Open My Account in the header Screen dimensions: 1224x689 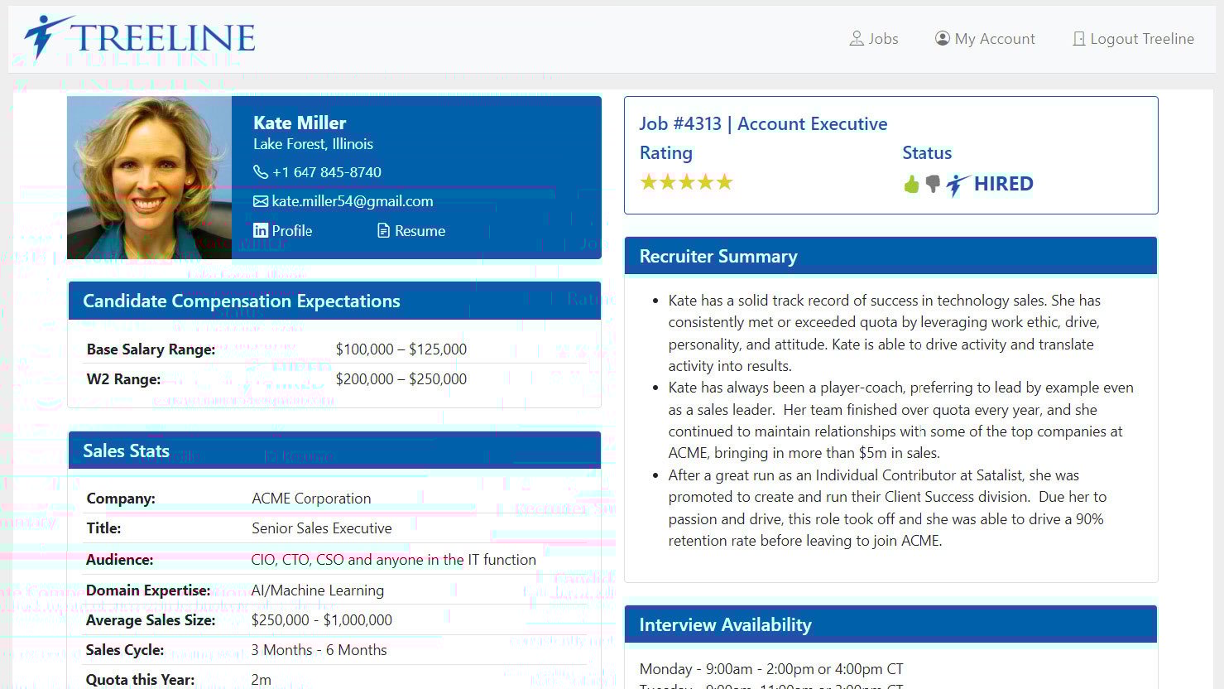[x=985, y=39]
